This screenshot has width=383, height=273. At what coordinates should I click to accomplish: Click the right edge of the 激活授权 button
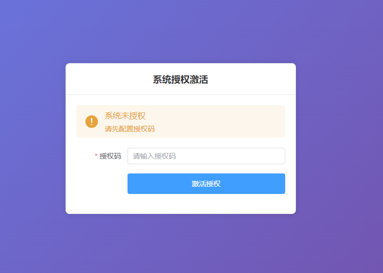pos(282,184)
